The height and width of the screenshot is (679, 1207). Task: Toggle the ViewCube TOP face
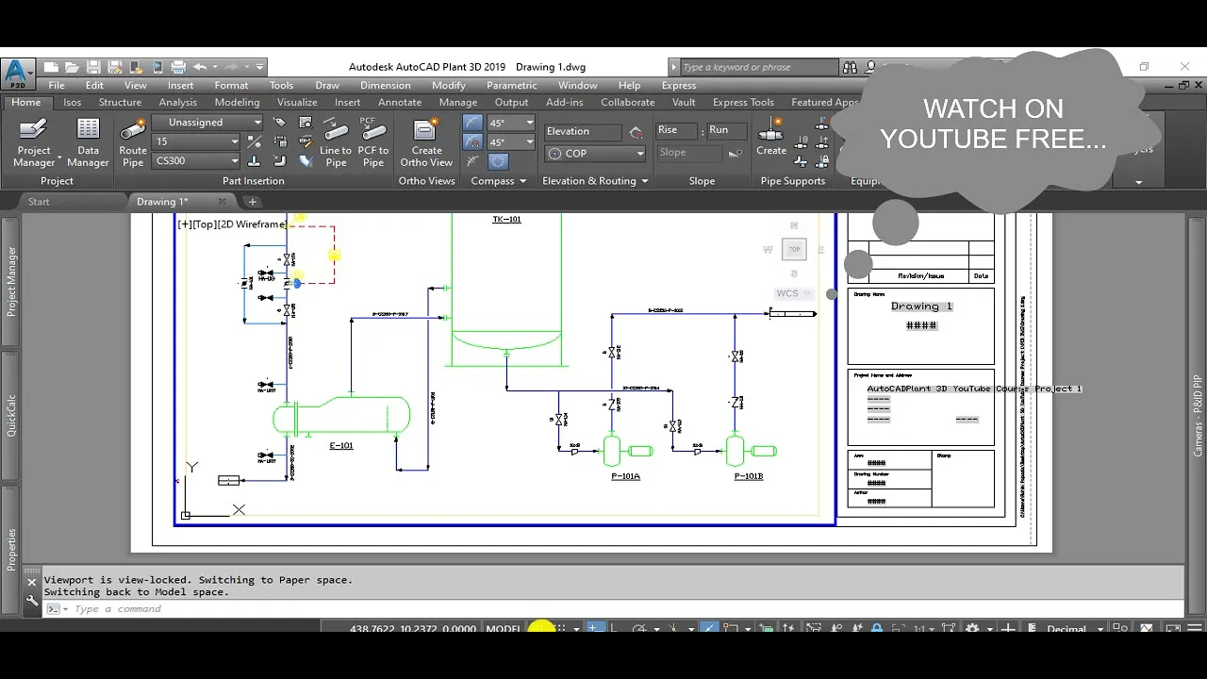pyautogui.click(x=794, y=249)
